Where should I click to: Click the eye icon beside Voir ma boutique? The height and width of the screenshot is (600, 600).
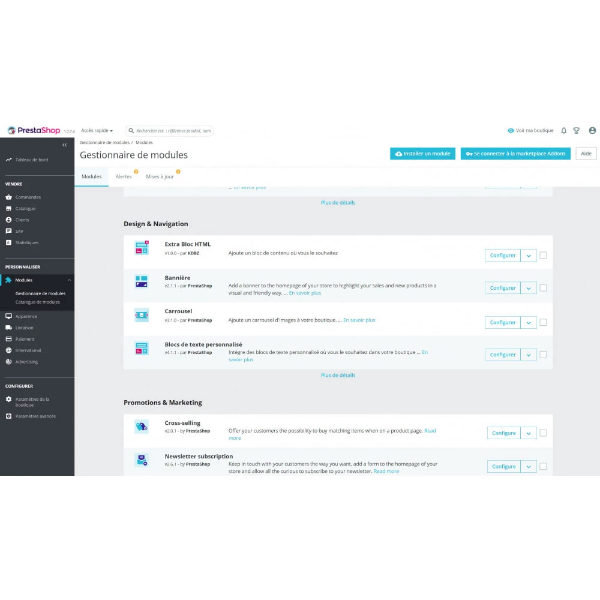(x=511, y=130)
